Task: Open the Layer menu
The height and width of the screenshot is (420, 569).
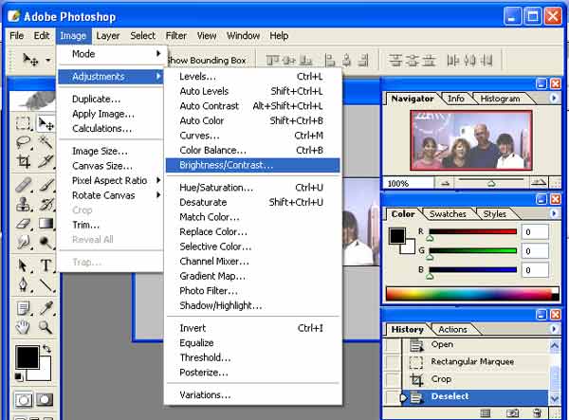Action: (108, 36)
